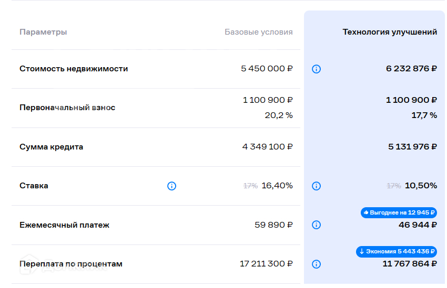Click info icon beside the 46 944 ₽ monthly payment
Image resolution: width=447 pixels, height=288 pixels.
coord(316,225)
